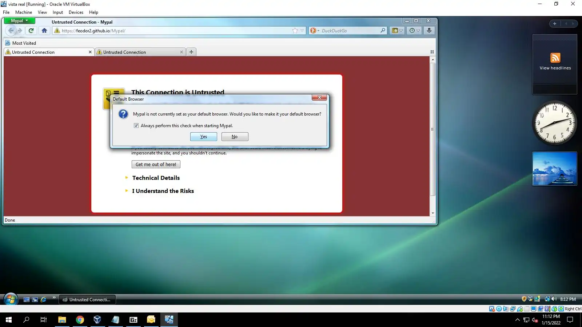Screen dimensions: 582x327
Task: Show hidden quick launch items chevron
Action: pos(54,298)
